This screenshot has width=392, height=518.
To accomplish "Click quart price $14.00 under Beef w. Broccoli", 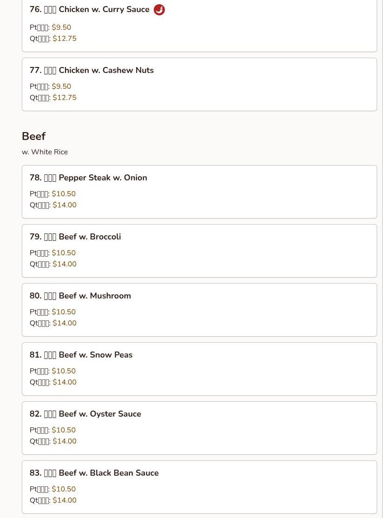I will coord(65,264).
